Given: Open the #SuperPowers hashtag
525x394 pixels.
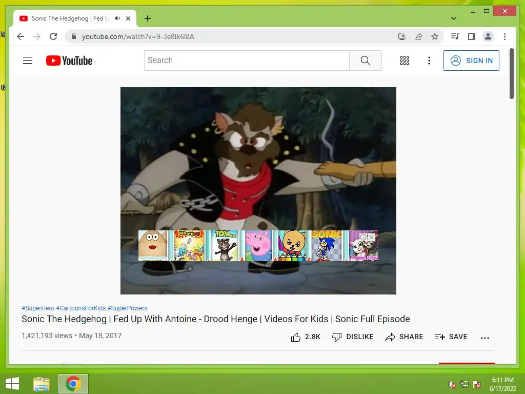Looking at the screenshot, I should 127,308.
